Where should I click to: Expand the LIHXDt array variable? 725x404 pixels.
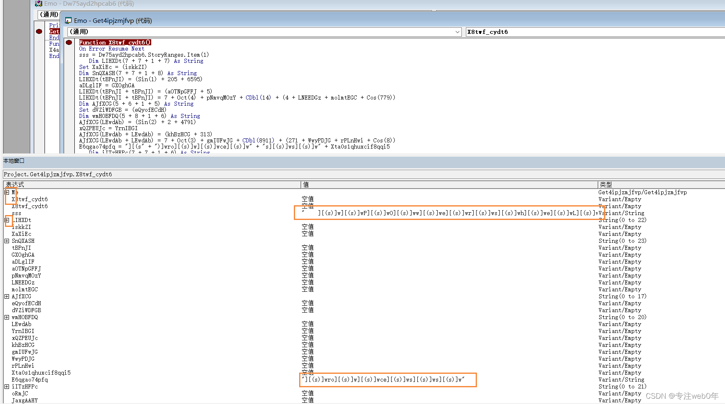click(x=7, y=220)
